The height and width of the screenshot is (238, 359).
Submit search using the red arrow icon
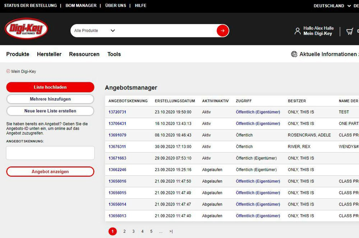click(222, 31)
